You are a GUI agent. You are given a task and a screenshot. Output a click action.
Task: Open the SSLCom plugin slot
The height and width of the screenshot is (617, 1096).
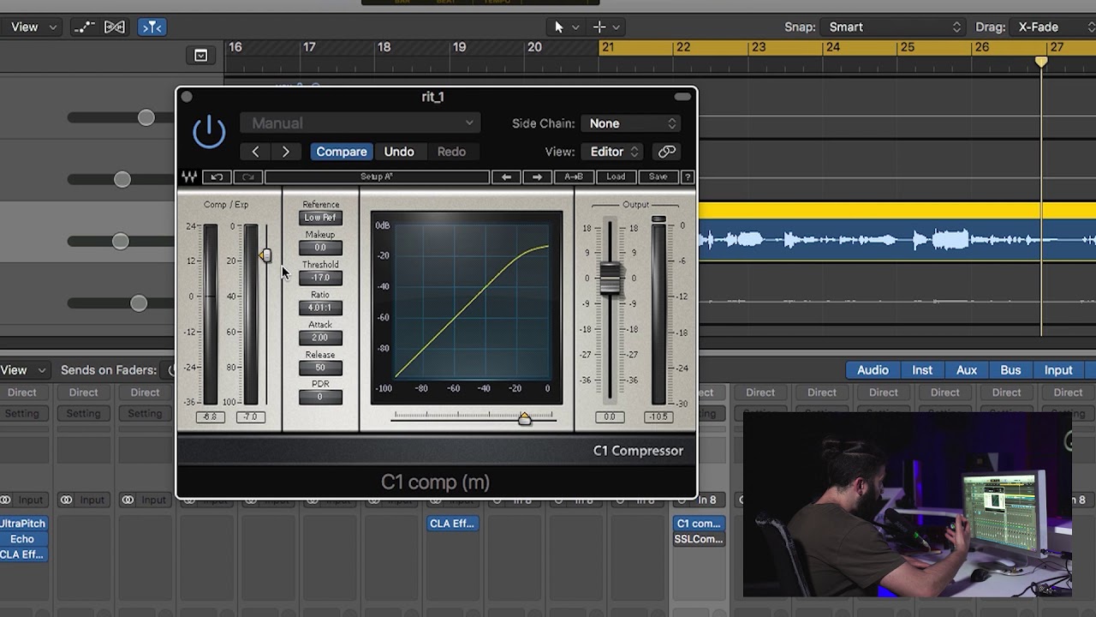699,539
